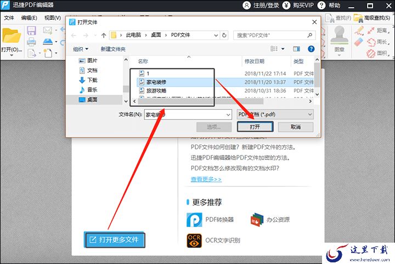The width and height of the screenshot is (395, 264).
Task: Click the Register/Login user icon
Action: 246,5
